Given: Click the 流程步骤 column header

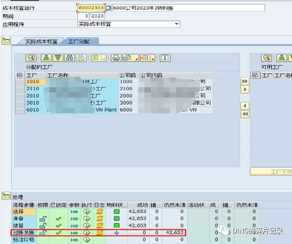Looking at the screenshot, I should point(24,205).
